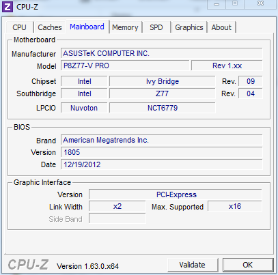Click the Version 1.63.0.x64 text
The width and height of the screenshot is (278, 275).
click(87, 266)
